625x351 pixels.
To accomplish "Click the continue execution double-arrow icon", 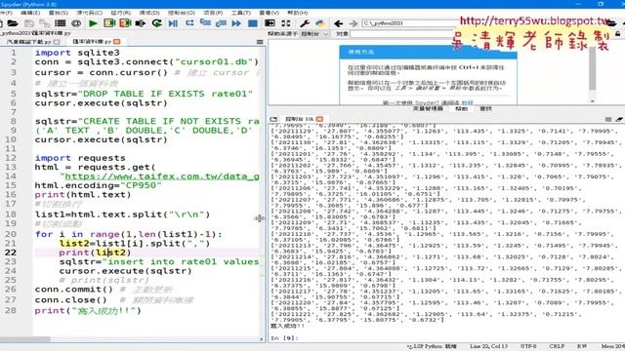I will pos(236,23).
